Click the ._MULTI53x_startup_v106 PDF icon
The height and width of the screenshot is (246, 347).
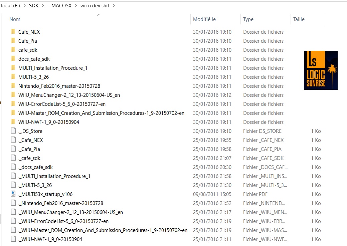coord(13,194)
